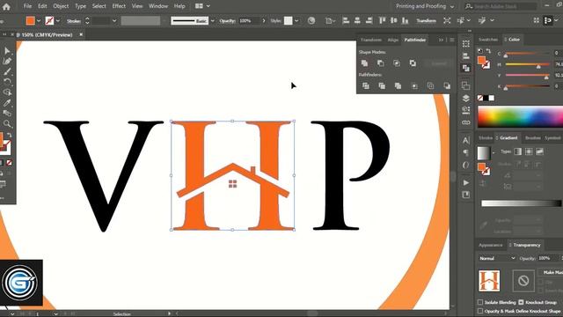Click the Recolor Artwork wheel icon
Image resolution: width=563 pixels, height=317 pixels.
point(311,21)
